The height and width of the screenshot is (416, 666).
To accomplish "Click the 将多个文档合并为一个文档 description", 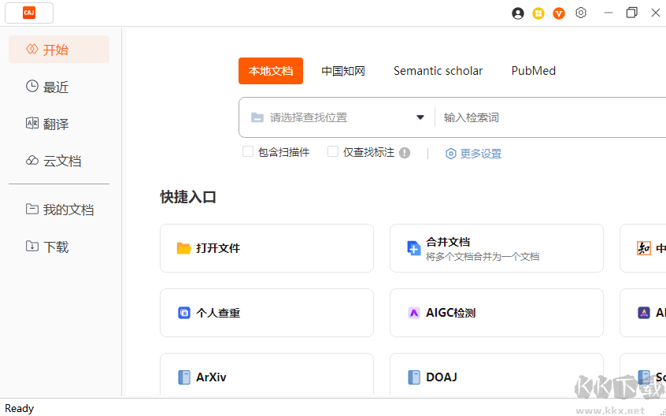I will [x=483, y=257].
